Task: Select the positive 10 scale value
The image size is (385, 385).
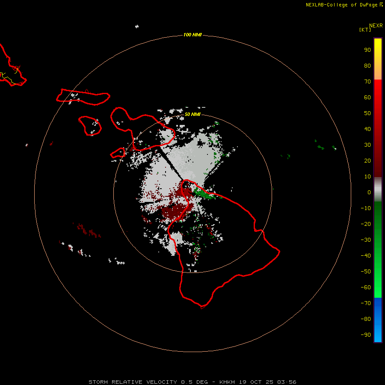Action: [x=367, y=177]
